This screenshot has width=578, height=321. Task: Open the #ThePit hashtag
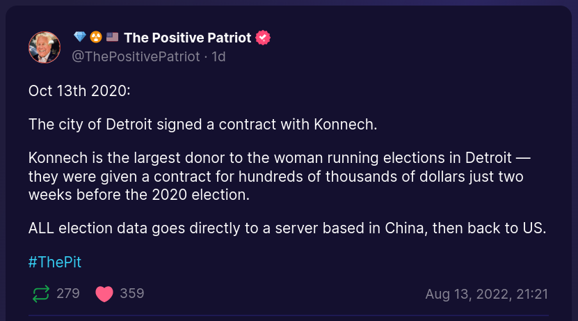tap(55, 263)
